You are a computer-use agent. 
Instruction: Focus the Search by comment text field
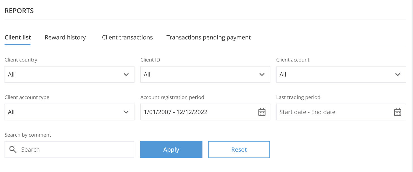pos(69,149)
